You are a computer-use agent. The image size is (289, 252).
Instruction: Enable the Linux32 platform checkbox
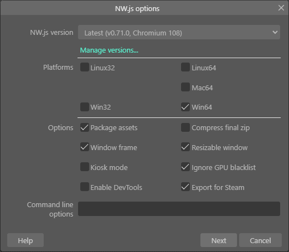[x=85, y=67]
